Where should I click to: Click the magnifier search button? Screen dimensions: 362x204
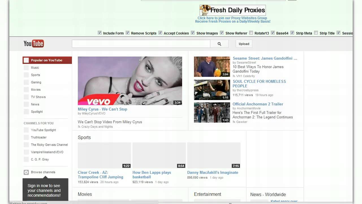tap(219, 44)
